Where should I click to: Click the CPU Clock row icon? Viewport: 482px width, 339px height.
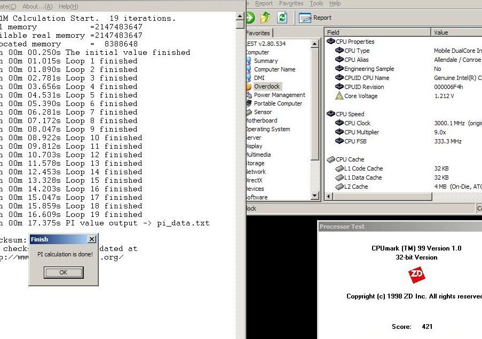point(339,123)
